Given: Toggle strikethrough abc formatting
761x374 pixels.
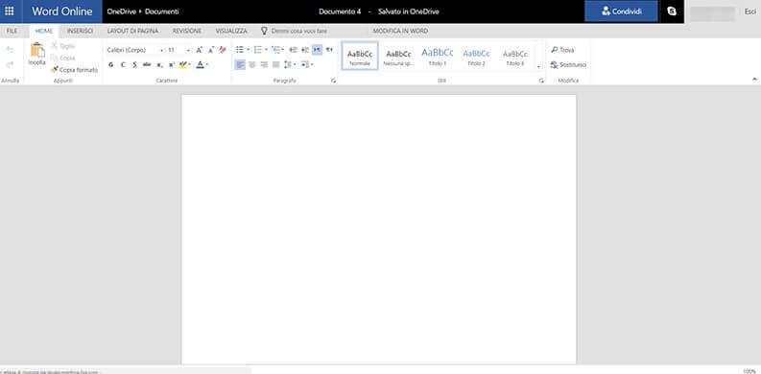Looking at the screenshot, I should pos(147,64).
